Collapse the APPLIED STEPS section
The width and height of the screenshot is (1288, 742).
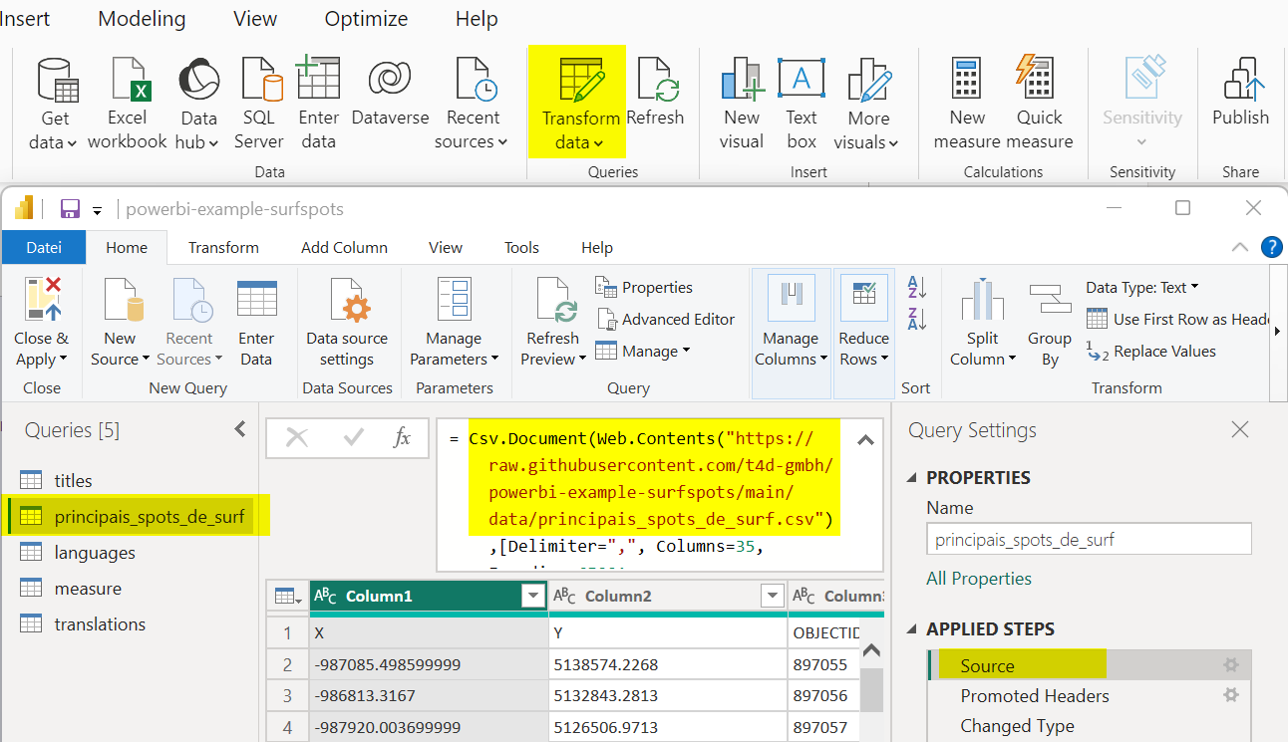[x=913, y=629]
